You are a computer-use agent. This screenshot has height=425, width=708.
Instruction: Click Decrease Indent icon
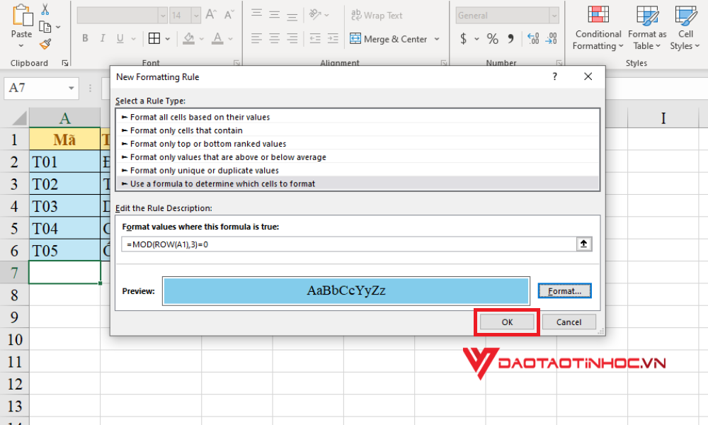(x=315, y=38)
